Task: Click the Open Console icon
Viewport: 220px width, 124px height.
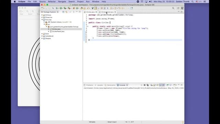Action: [175, 85]
